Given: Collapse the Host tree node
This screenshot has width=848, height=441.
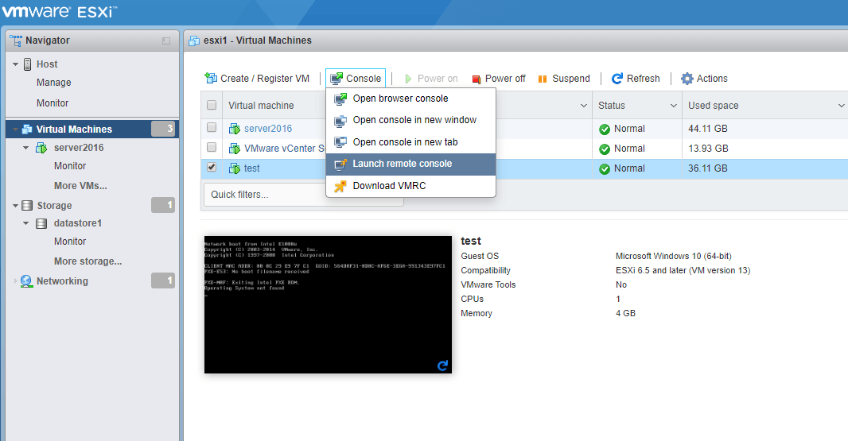Looking at the screenshot, I should (16, 64).
